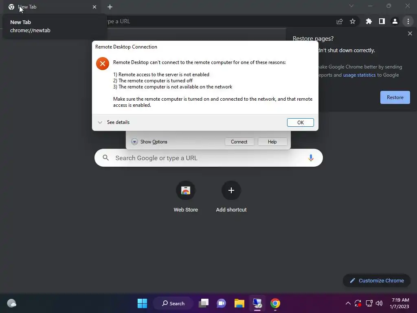Click the Google search box on new tab page
The image size is (417, 313).
tap(208, 158)
